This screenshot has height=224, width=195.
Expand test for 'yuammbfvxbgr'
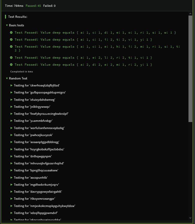click(12, 121)
